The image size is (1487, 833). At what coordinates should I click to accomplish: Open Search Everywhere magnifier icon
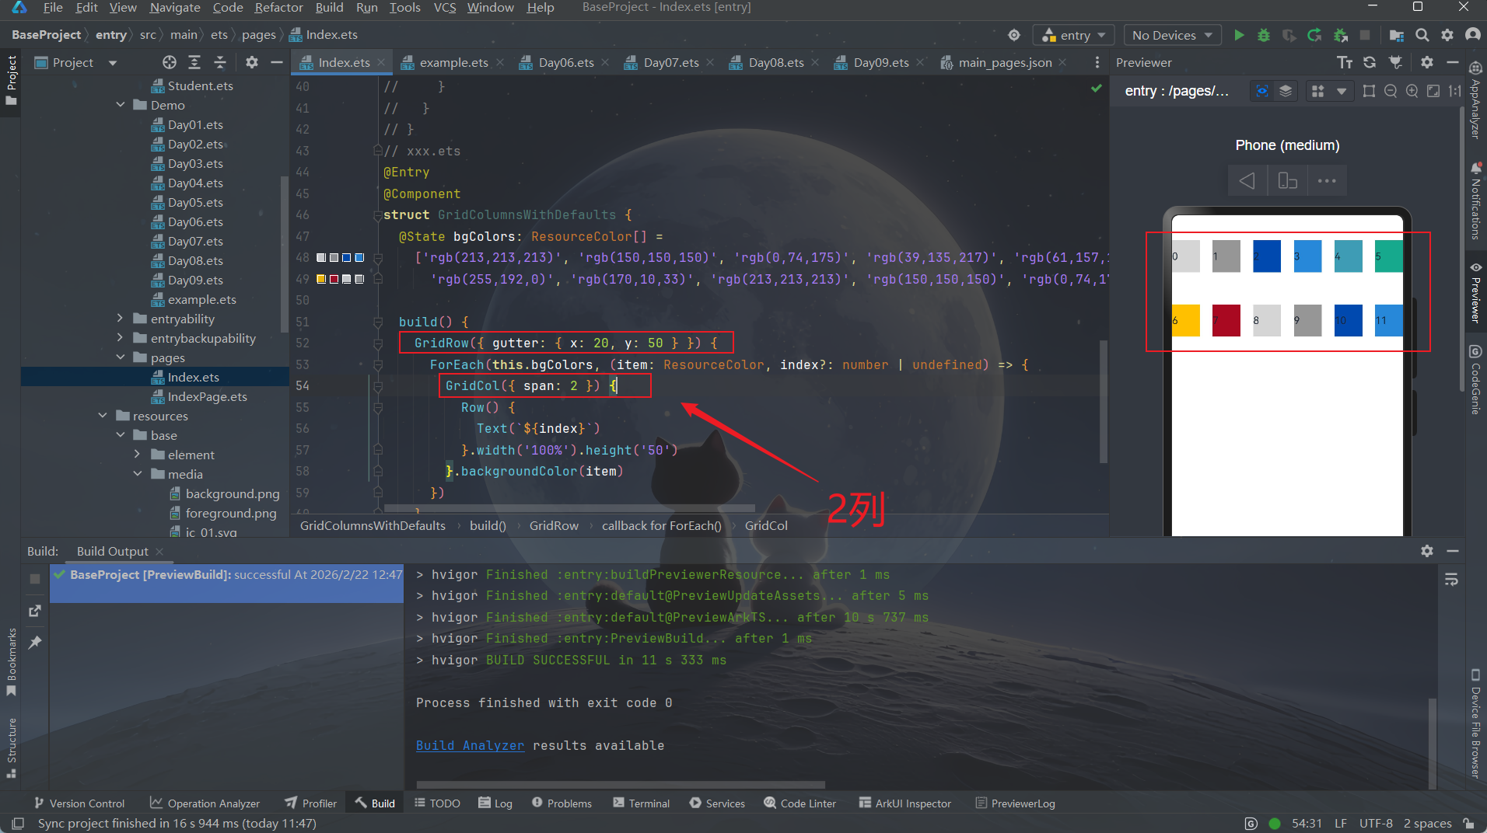click(1422, 35)
